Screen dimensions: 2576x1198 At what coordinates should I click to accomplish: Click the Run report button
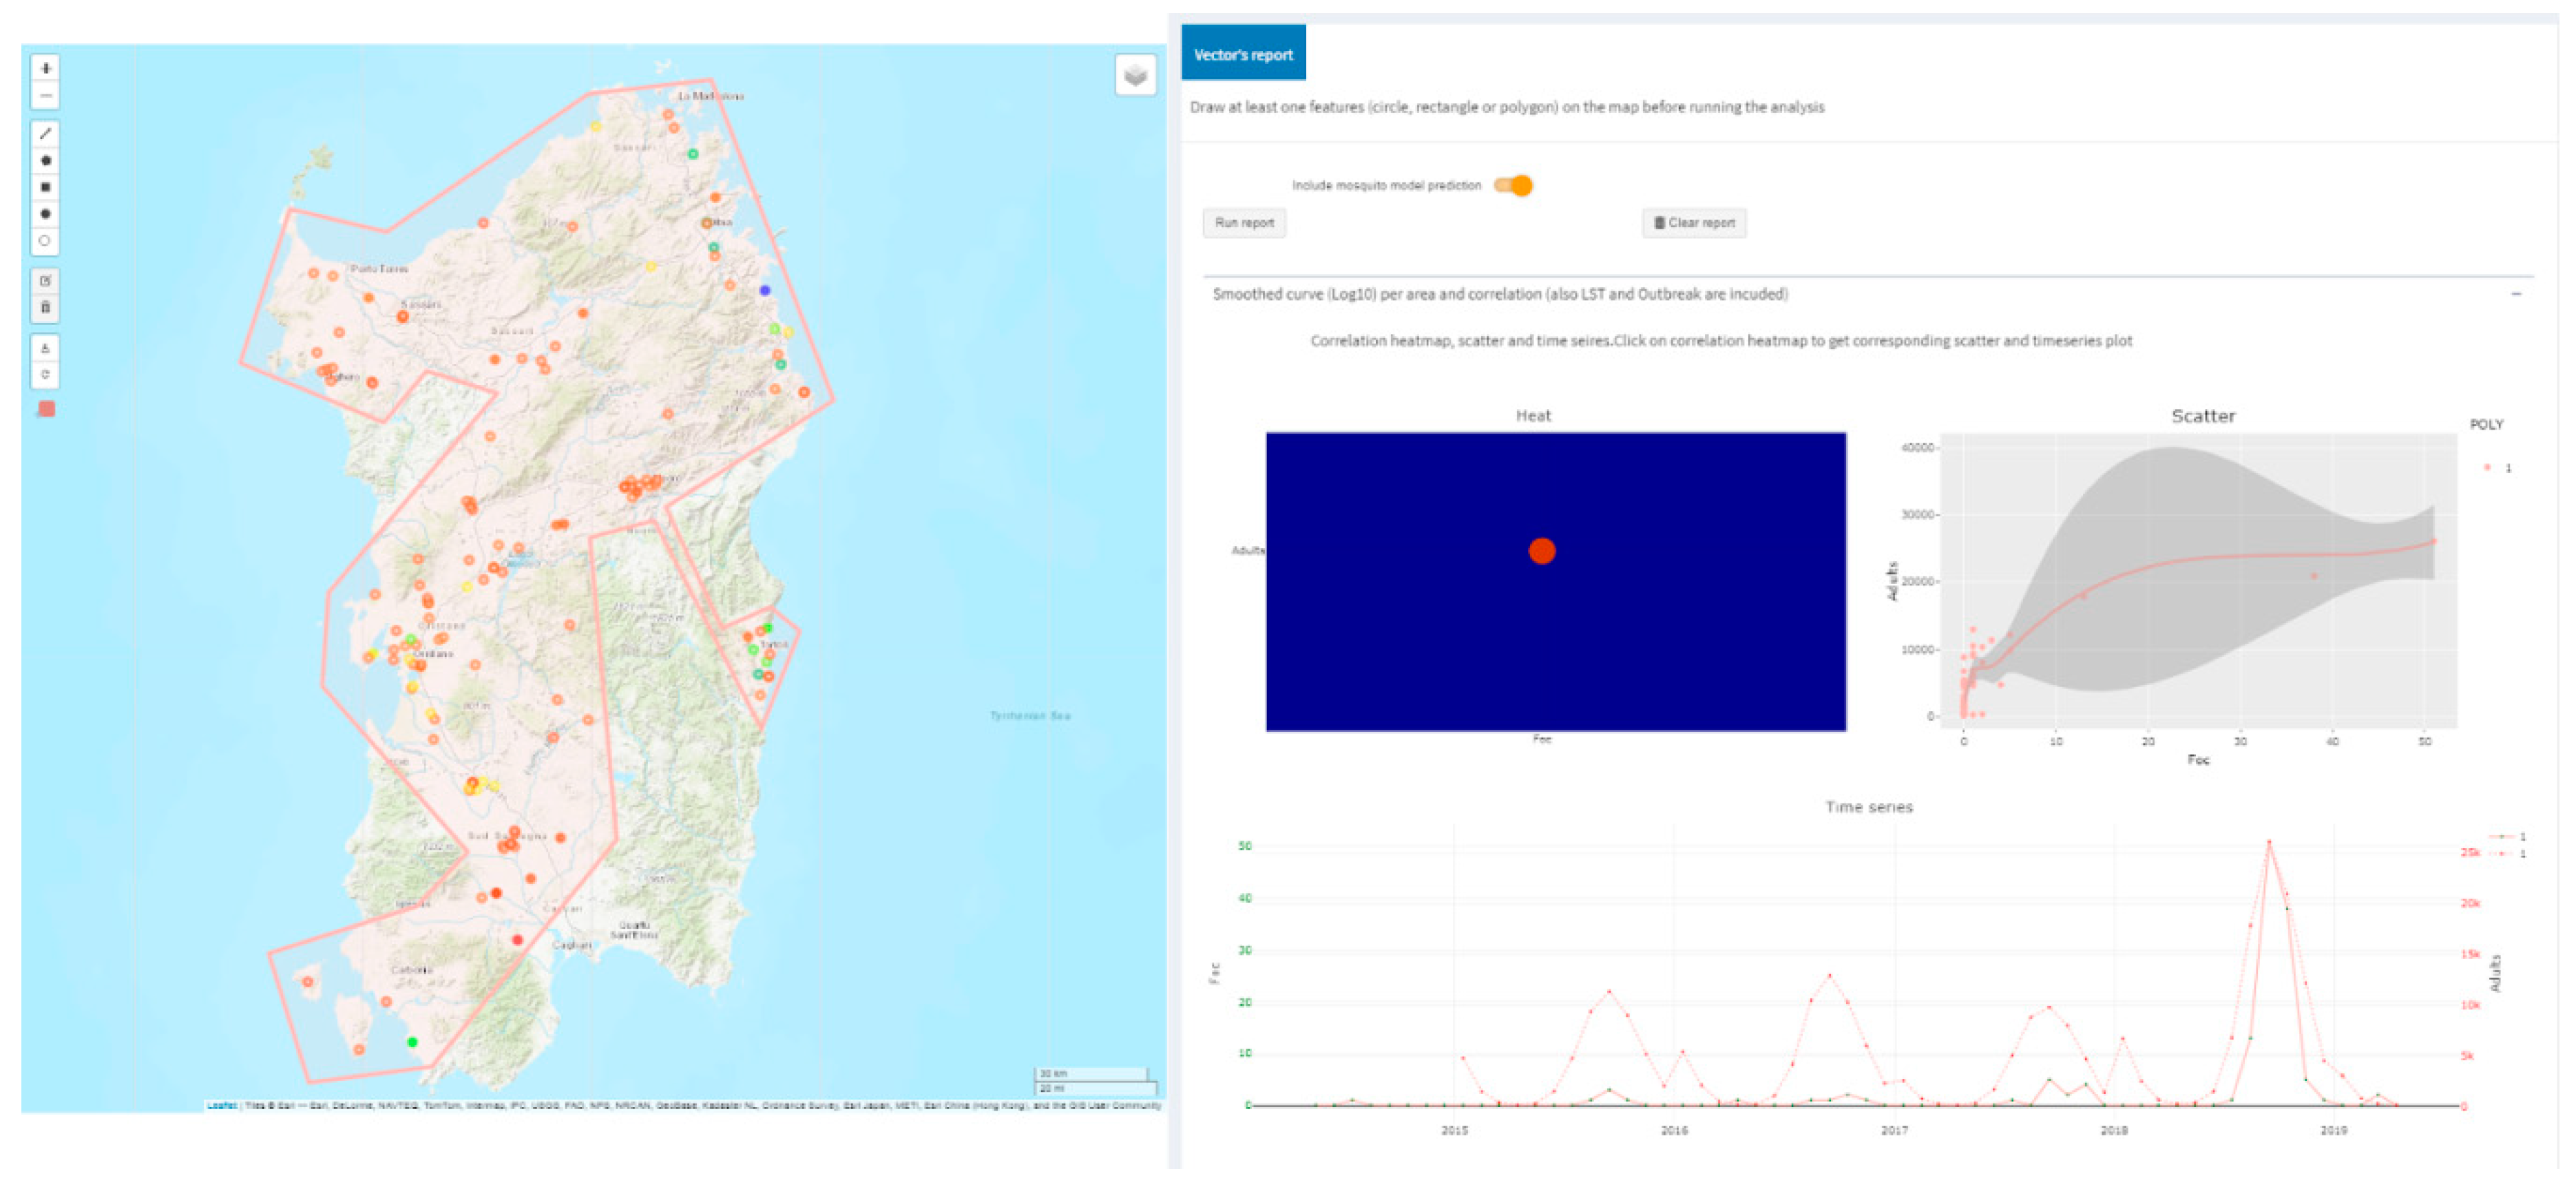pyautogui.click(x=1244, y=223)
